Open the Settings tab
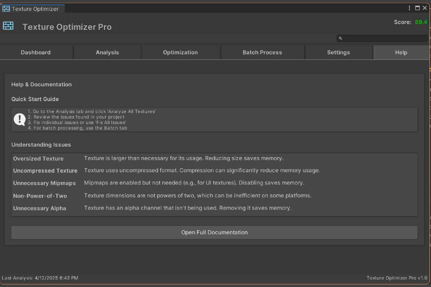 point(338,52)
